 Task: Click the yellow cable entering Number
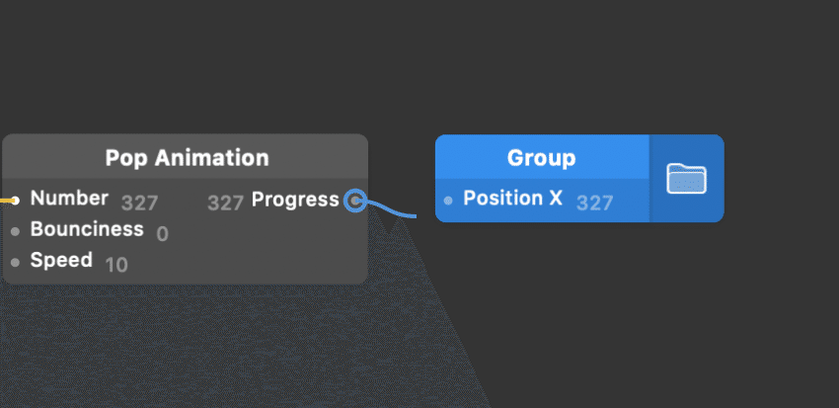[5, 201]
